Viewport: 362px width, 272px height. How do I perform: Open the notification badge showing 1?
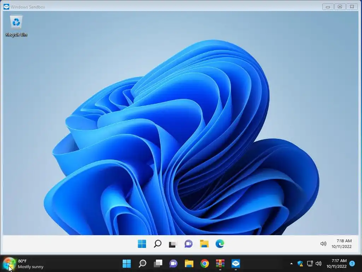352,263
